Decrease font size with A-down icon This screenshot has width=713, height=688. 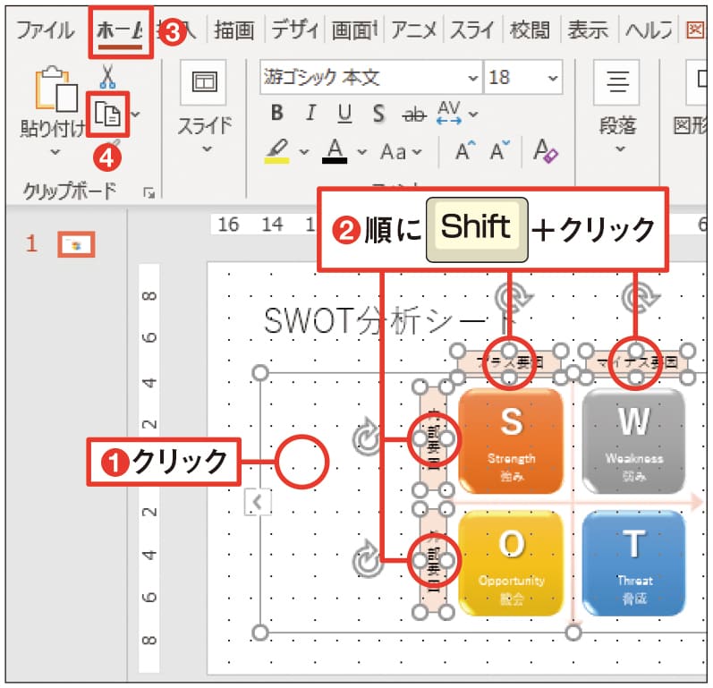(x=499, y=151)
